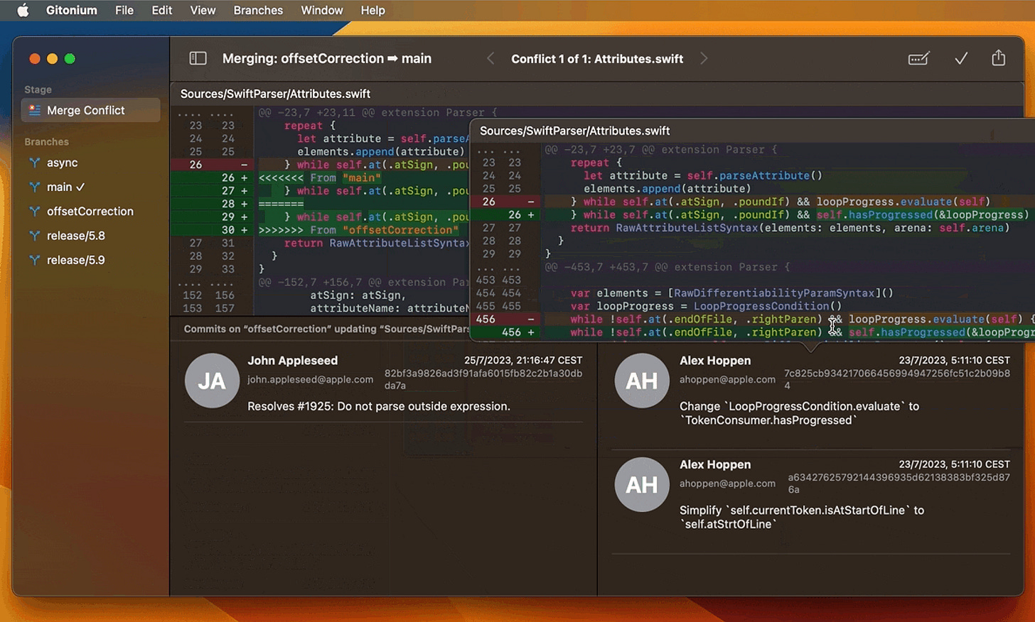Click main diff file path header
The height and width of the screenshot is (622, 1035).
tap(275, 94)
